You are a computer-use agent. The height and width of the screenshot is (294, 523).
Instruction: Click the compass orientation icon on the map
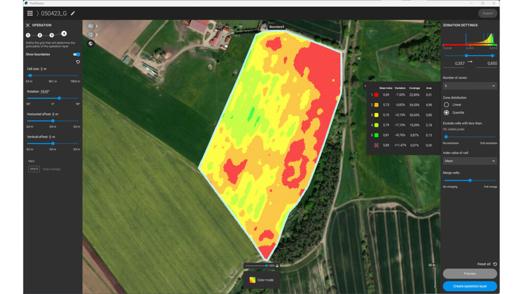pyautogui.click(x=90, y=43)
